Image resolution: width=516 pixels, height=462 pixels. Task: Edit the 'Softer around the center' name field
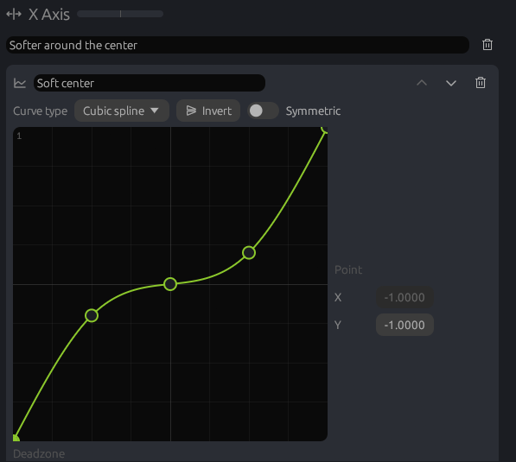[x=238, y=45]
